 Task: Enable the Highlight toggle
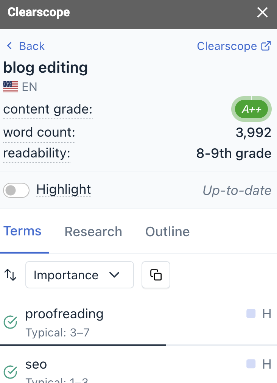[16, 190]
